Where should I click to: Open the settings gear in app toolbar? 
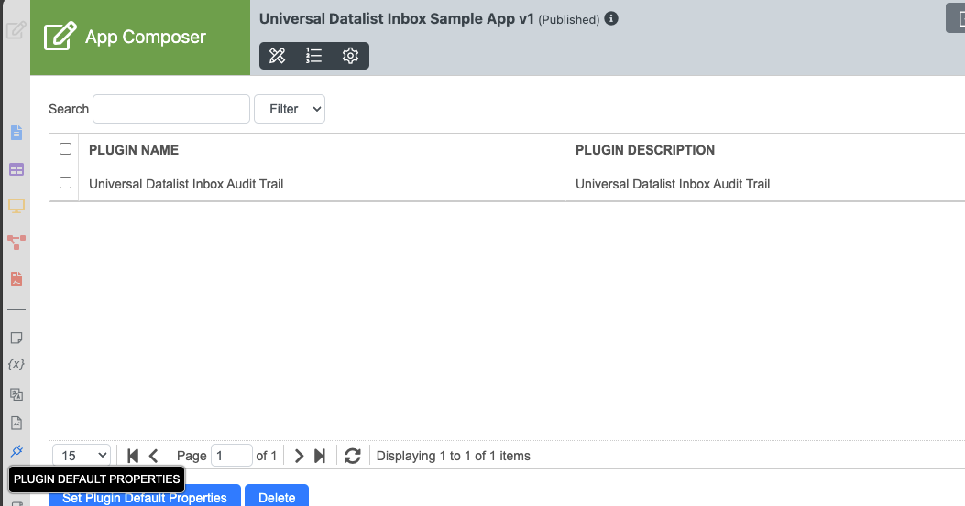click(x=350, y=56)
